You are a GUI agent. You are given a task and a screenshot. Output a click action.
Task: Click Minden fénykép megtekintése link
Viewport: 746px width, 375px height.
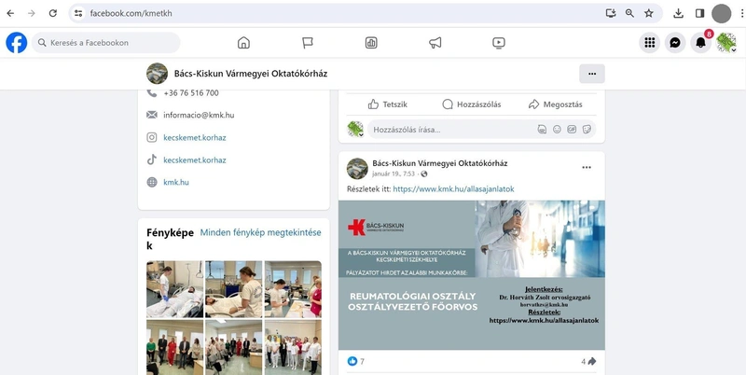pos(261,232)
